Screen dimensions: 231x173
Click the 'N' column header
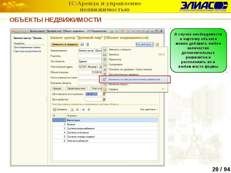pos(59,116)
